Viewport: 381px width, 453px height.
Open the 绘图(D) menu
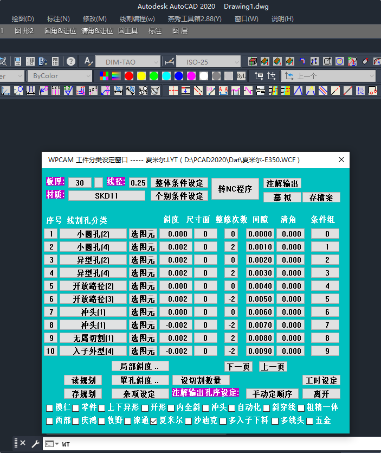[23, 19]
